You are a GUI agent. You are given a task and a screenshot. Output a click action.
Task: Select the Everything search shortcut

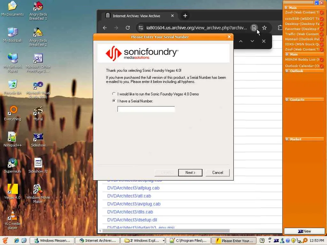[12, 114]
